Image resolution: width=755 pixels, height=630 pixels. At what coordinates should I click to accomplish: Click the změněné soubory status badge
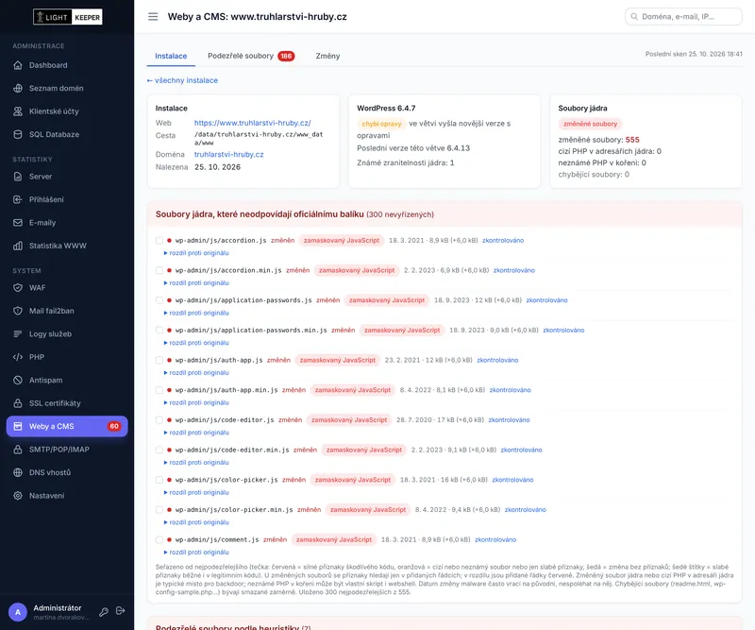coord(591,124)
